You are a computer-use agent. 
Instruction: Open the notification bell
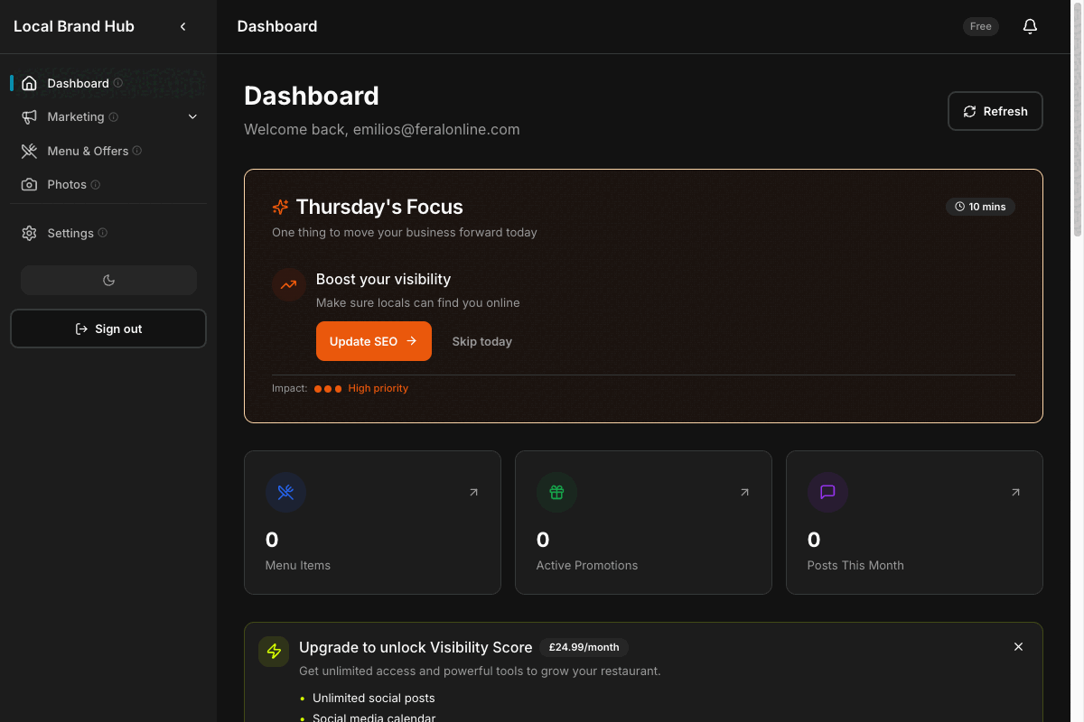click(1030, 26)
